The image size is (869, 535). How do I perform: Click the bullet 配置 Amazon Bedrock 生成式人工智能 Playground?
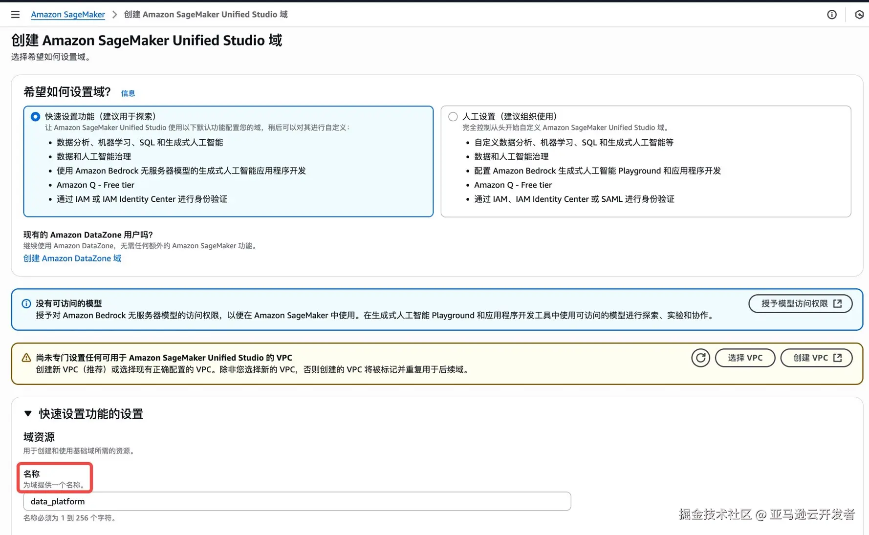pos(597,171)
